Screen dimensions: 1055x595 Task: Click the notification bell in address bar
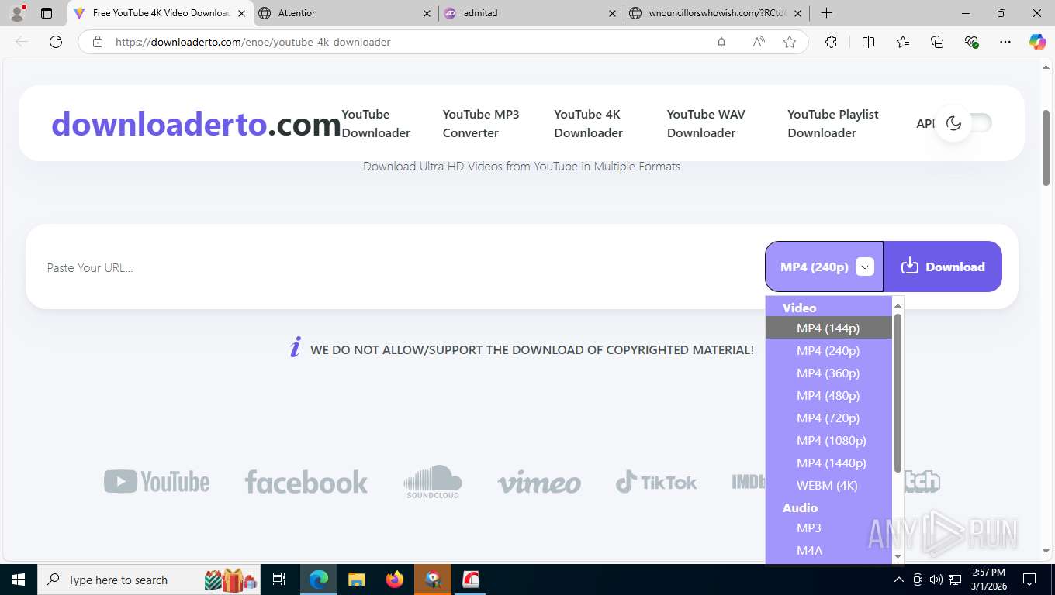[721, 42]
